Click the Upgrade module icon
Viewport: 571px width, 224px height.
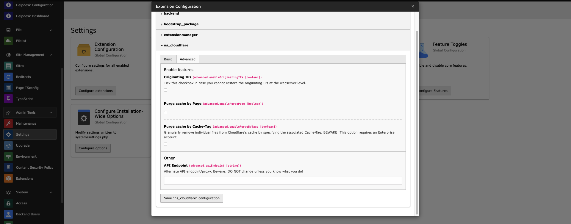pos(8,145)
